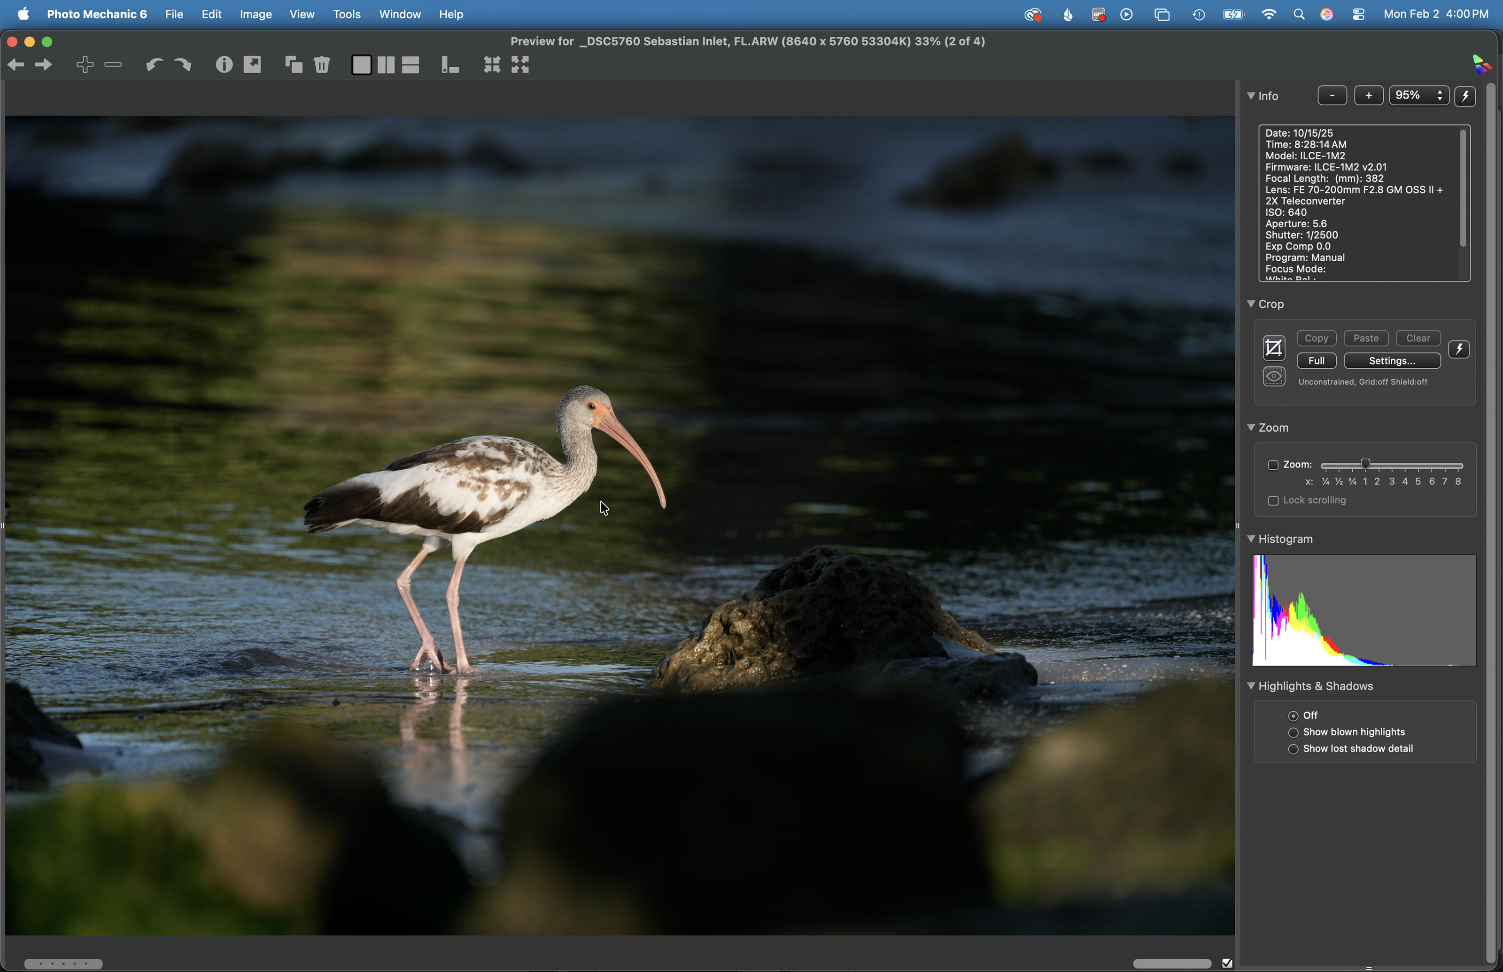Collapse the Crop section triangle
Screen dimensions: 1503x972
pyautogui.click(x=1251, y=303)
